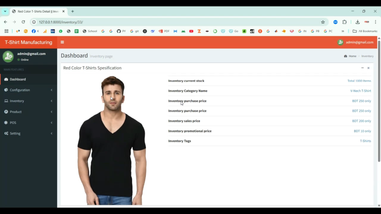Click the V-Nech T-Shirt category value
Screen dimensions: 381x214
pyautogui.click(x=361, y=91)
